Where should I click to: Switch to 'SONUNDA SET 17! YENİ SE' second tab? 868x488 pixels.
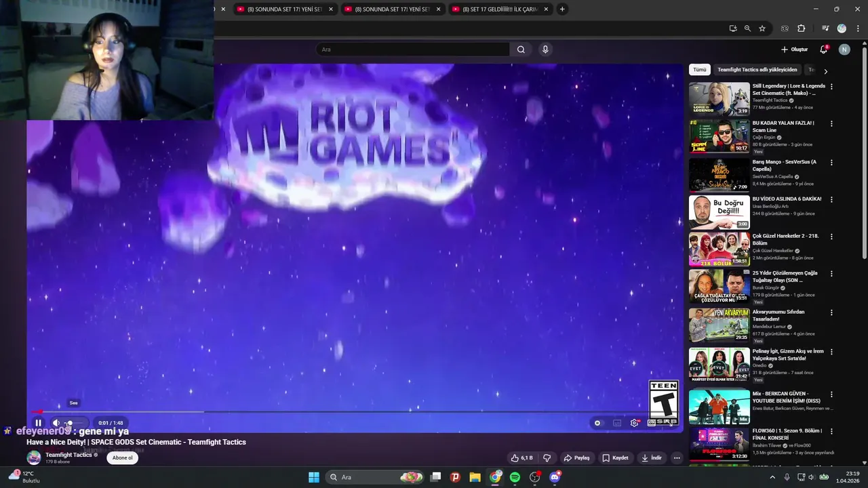coord(285,9)
